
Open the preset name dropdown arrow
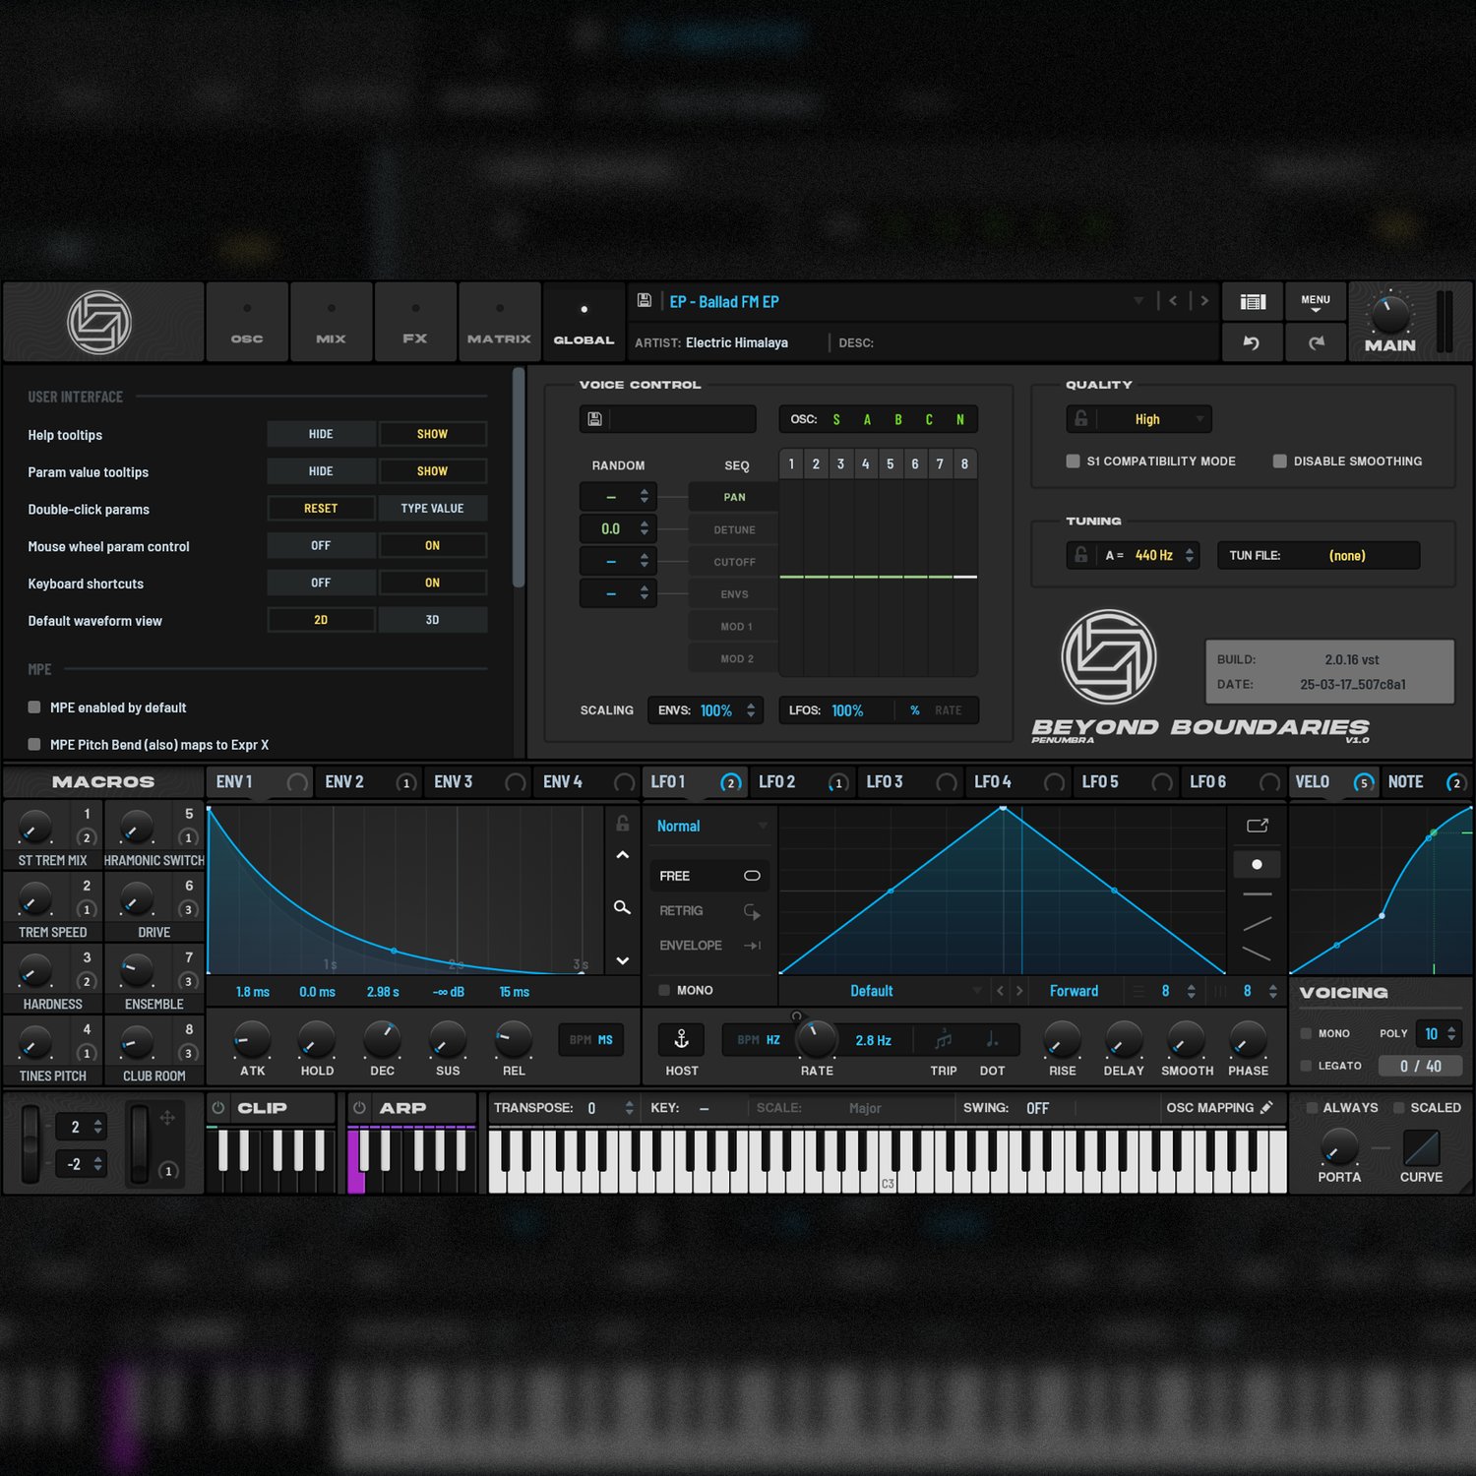tap(1138, 301)
